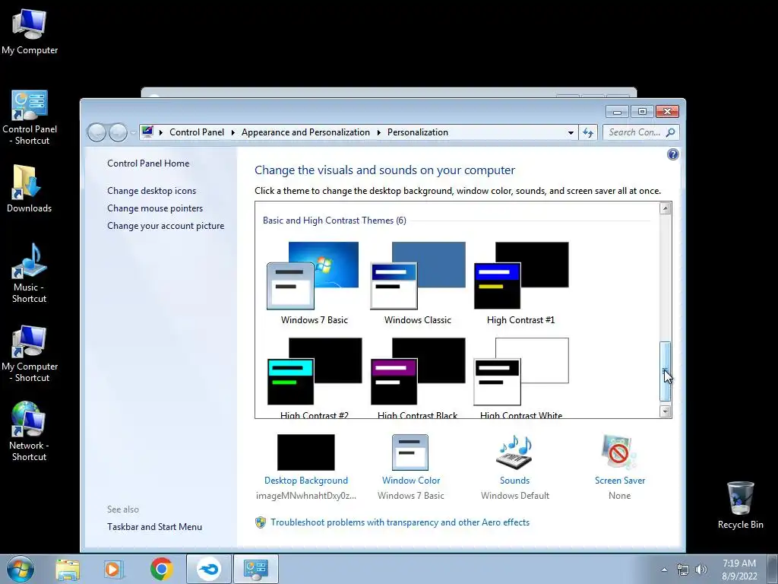The image size is (778, 584).
Task: Click the theme list scrollbar thumb
Action: point(666,371)
